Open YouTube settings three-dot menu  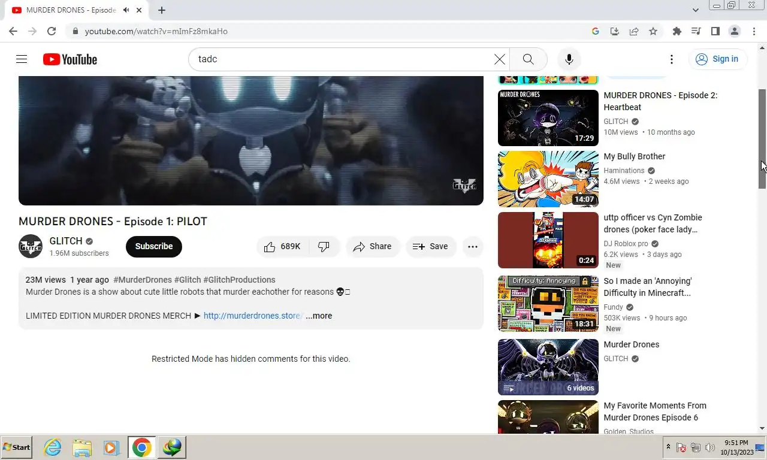coord(672,59)
